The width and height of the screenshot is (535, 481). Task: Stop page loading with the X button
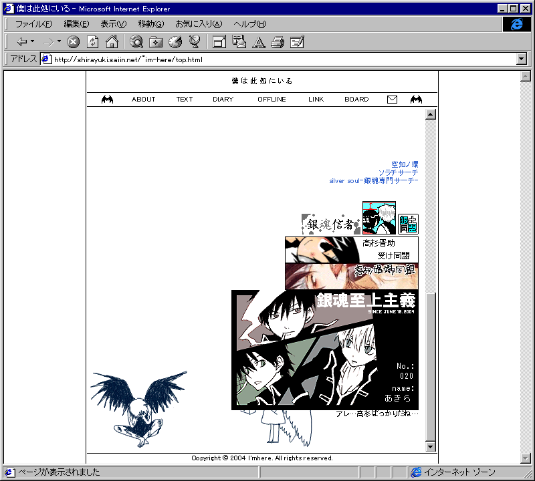(73, 42)
